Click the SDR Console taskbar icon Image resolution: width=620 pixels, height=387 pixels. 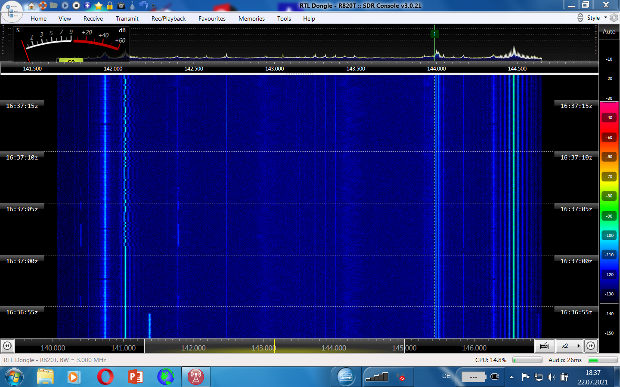click(x=195, y=377)
